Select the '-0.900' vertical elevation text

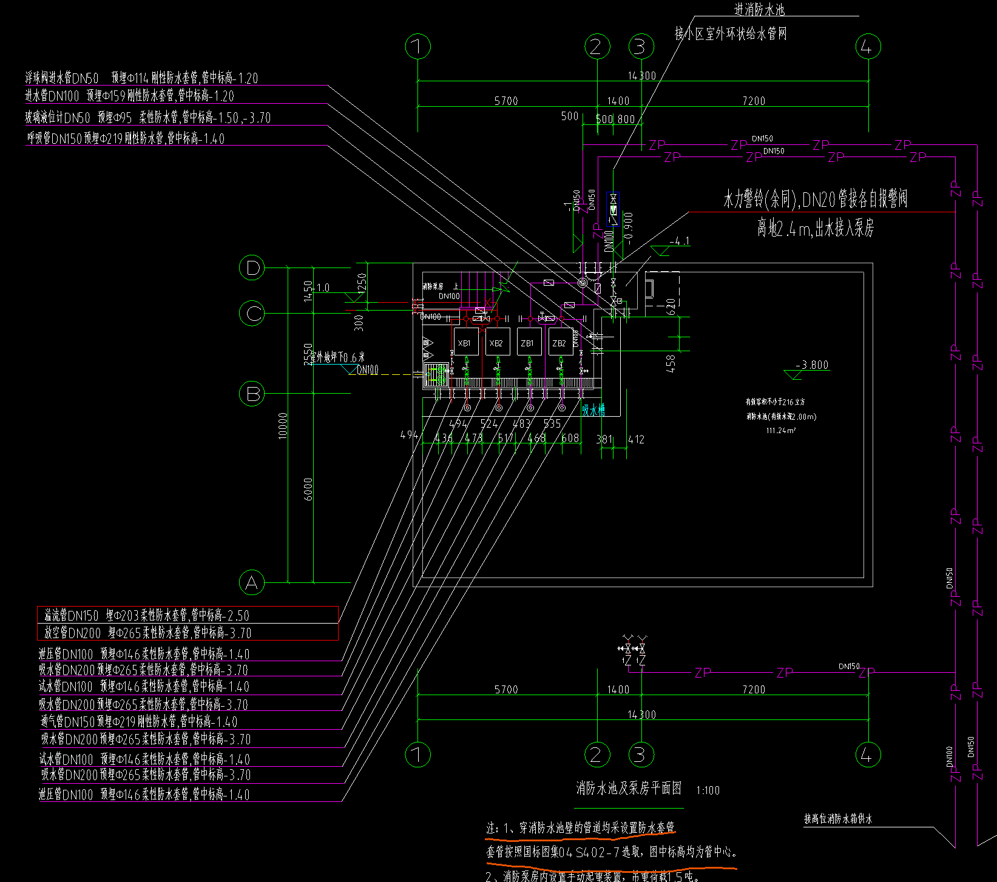(628, 228)
